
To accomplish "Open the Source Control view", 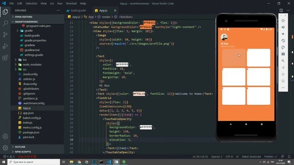I will pos(5,35).
